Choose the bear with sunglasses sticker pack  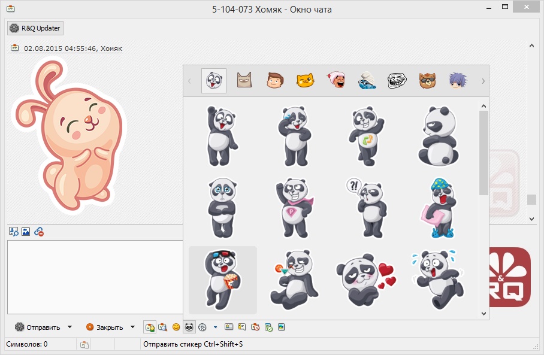tap(427, 81)
